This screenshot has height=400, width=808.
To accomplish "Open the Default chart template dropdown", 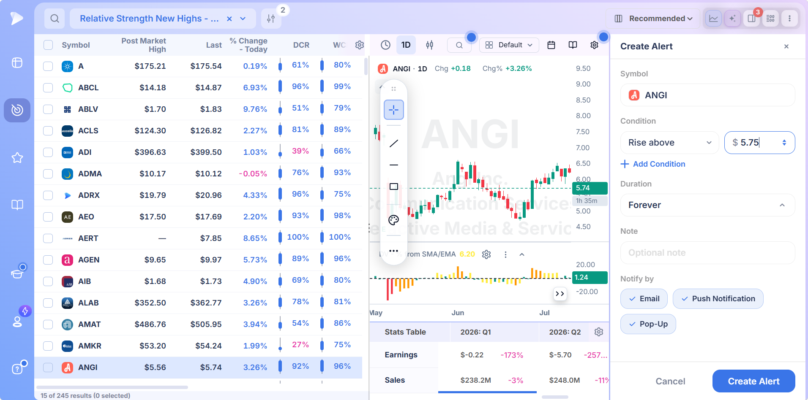I will click(509, 45).
